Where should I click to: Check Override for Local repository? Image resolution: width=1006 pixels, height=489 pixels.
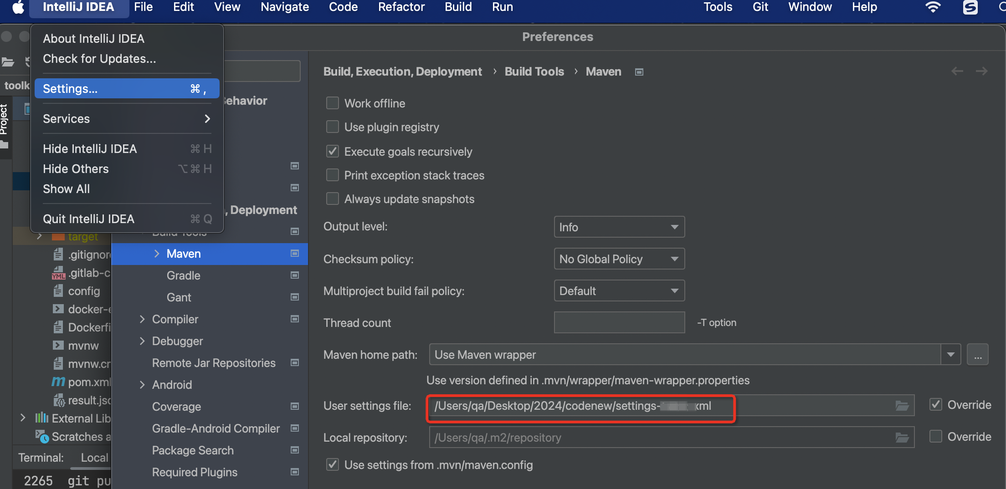coord(936,436)
